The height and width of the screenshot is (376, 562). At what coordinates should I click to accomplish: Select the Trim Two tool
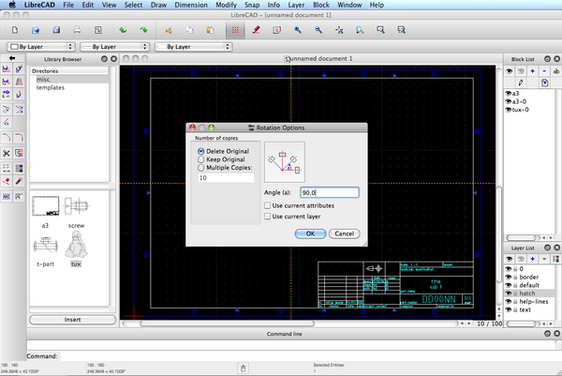(19, 110)
